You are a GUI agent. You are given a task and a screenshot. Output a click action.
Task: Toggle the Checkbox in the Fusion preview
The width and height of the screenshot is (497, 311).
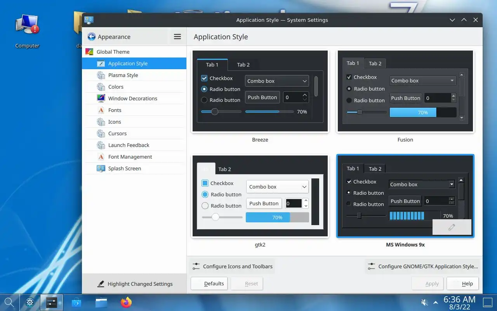[x=349, y=77]
